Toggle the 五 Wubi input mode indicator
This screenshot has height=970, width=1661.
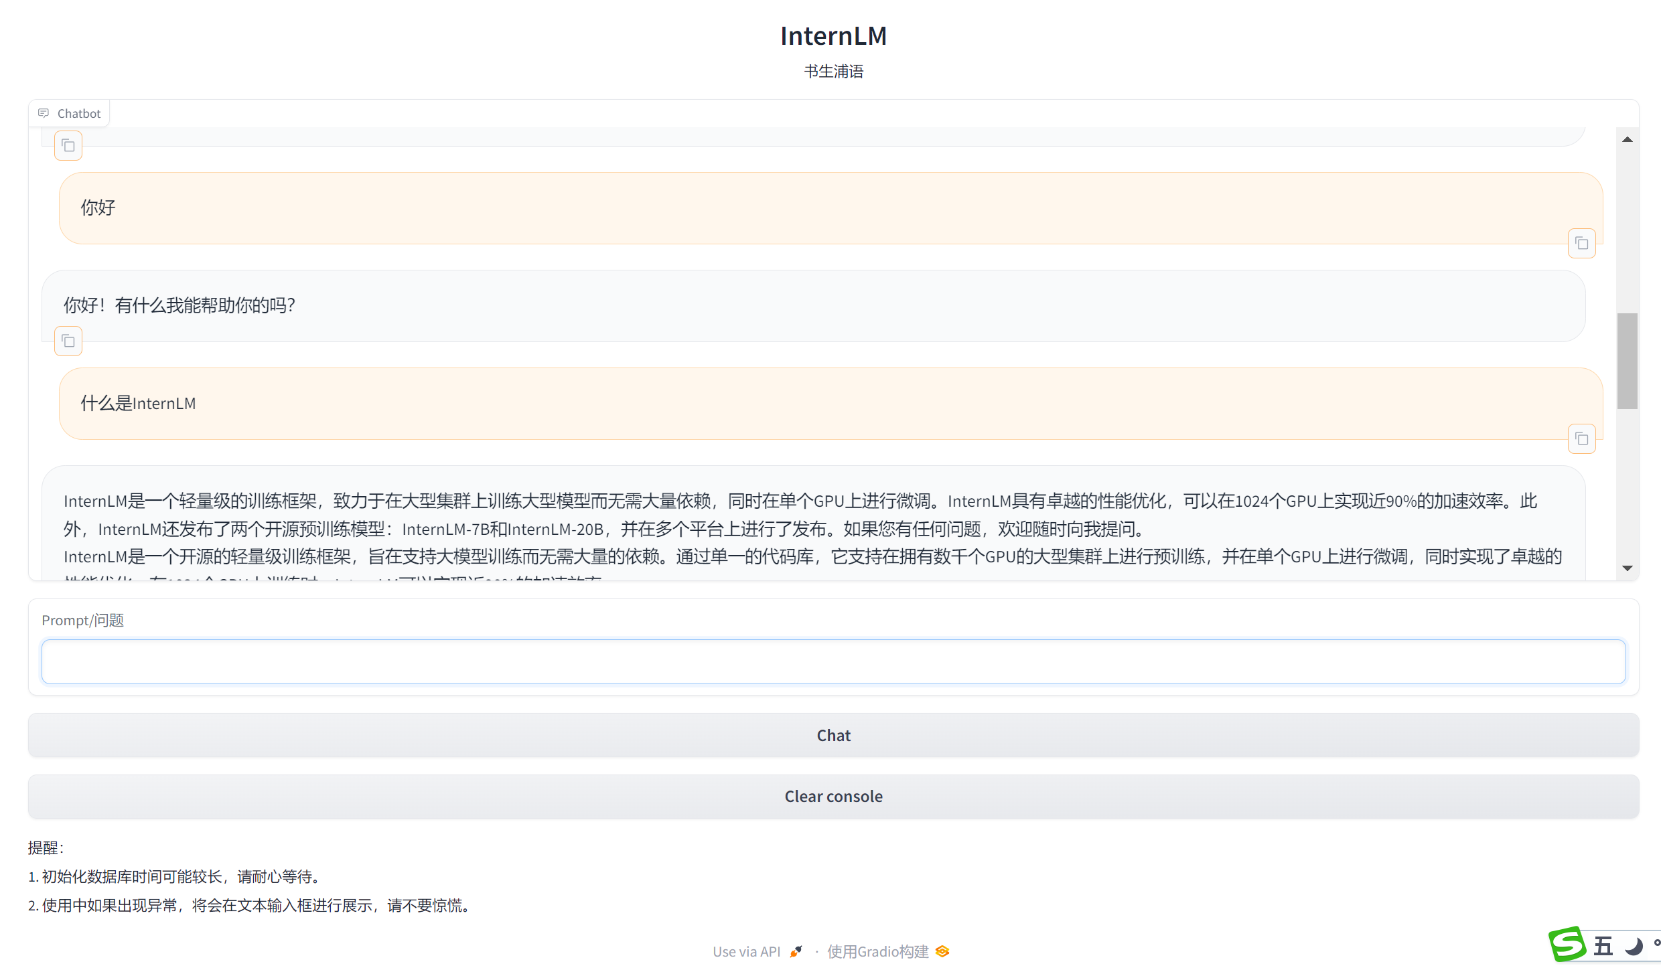(1603, 946)
